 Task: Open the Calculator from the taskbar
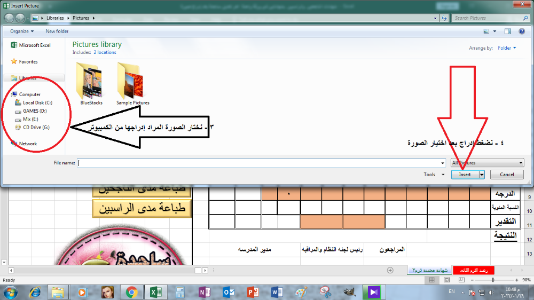coord(180,293)
